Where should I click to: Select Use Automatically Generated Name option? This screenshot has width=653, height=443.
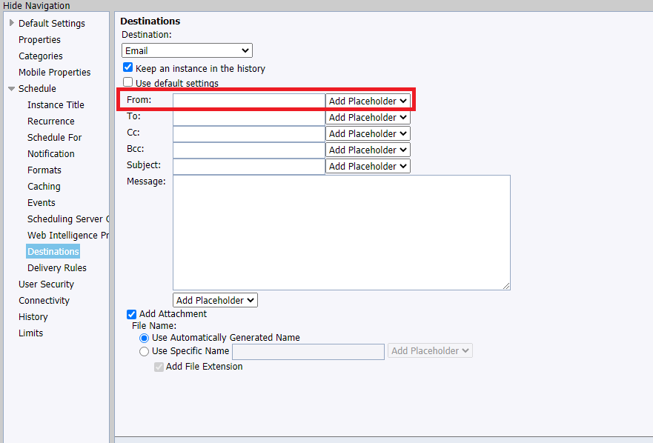click(x=144, y=338)
